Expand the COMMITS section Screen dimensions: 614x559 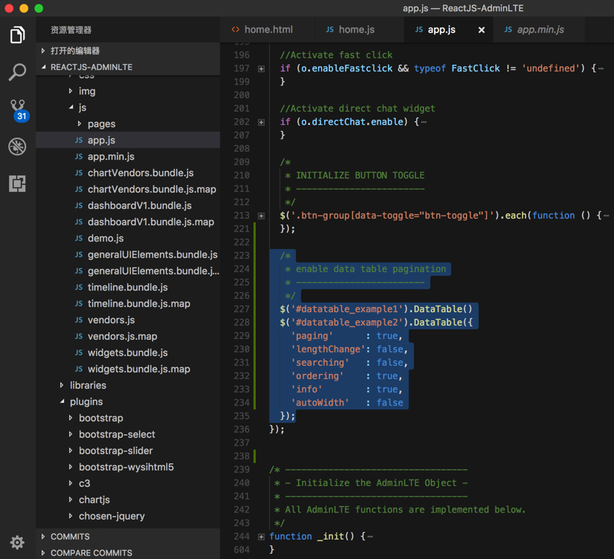[x=70, y=536]
